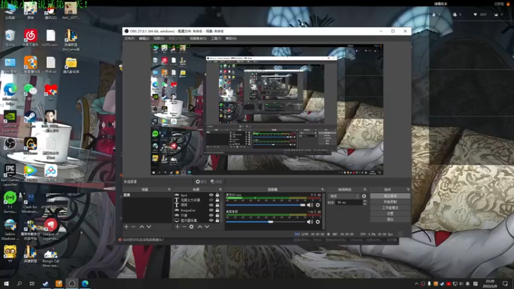Increase transition duration with up arrow
This screenshot has height=289, width=514.
pyautogui.click(x=364, y=201)
